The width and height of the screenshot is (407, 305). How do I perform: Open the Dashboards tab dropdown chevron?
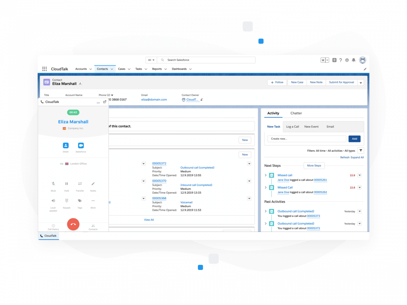tap(190, 69)
